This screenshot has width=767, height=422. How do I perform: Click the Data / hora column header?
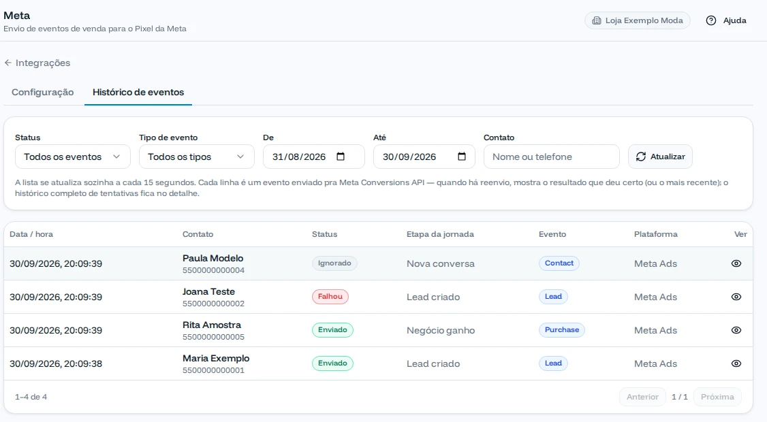pos(31,234)
